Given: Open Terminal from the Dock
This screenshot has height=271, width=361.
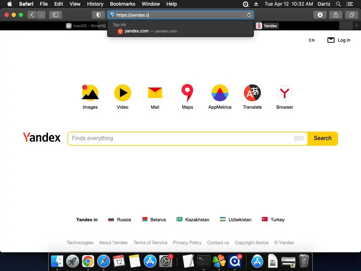Looking at the screenshot, I should pos(203,261).
